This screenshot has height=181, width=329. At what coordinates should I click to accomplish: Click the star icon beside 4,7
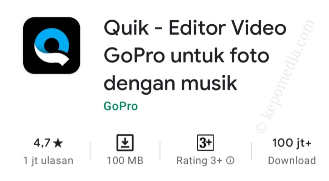(x=58, y=143)
